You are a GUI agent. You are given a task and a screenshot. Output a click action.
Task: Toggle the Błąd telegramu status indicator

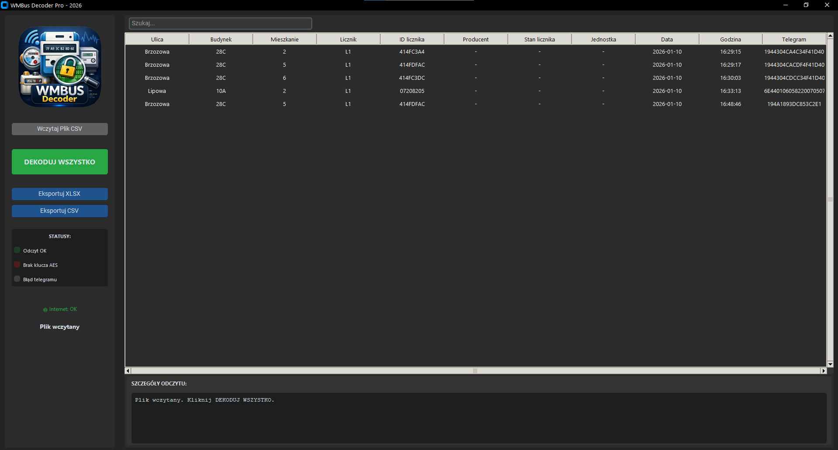(x=17, y=279)
